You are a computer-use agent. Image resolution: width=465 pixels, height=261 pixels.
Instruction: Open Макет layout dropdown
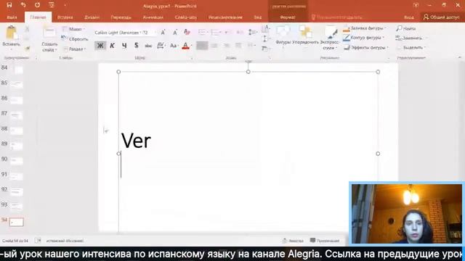coord(73,29)
